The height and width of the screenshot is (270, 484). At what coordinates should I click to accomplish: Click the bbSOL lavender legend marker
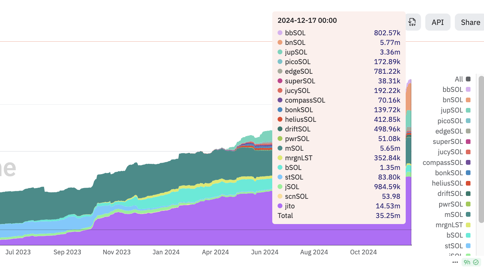[468, 89]
